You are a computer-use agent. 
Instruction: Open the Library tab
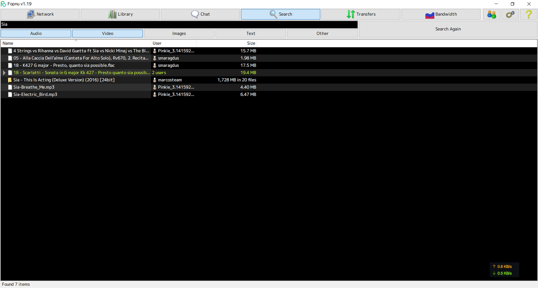[120, 14]
